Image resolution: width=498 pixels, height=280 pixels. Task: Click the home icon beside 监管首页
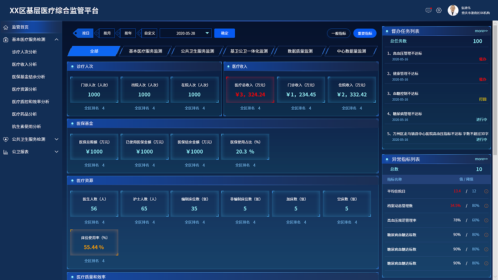5,27
